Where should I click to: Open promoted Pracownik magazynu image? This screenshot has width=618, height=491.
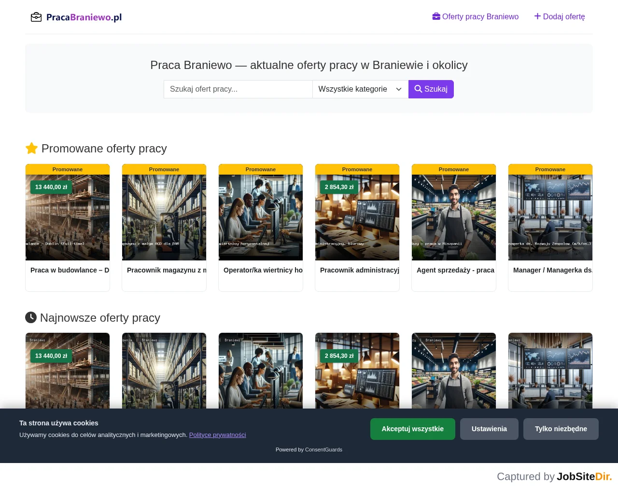[x=164, y=218]
